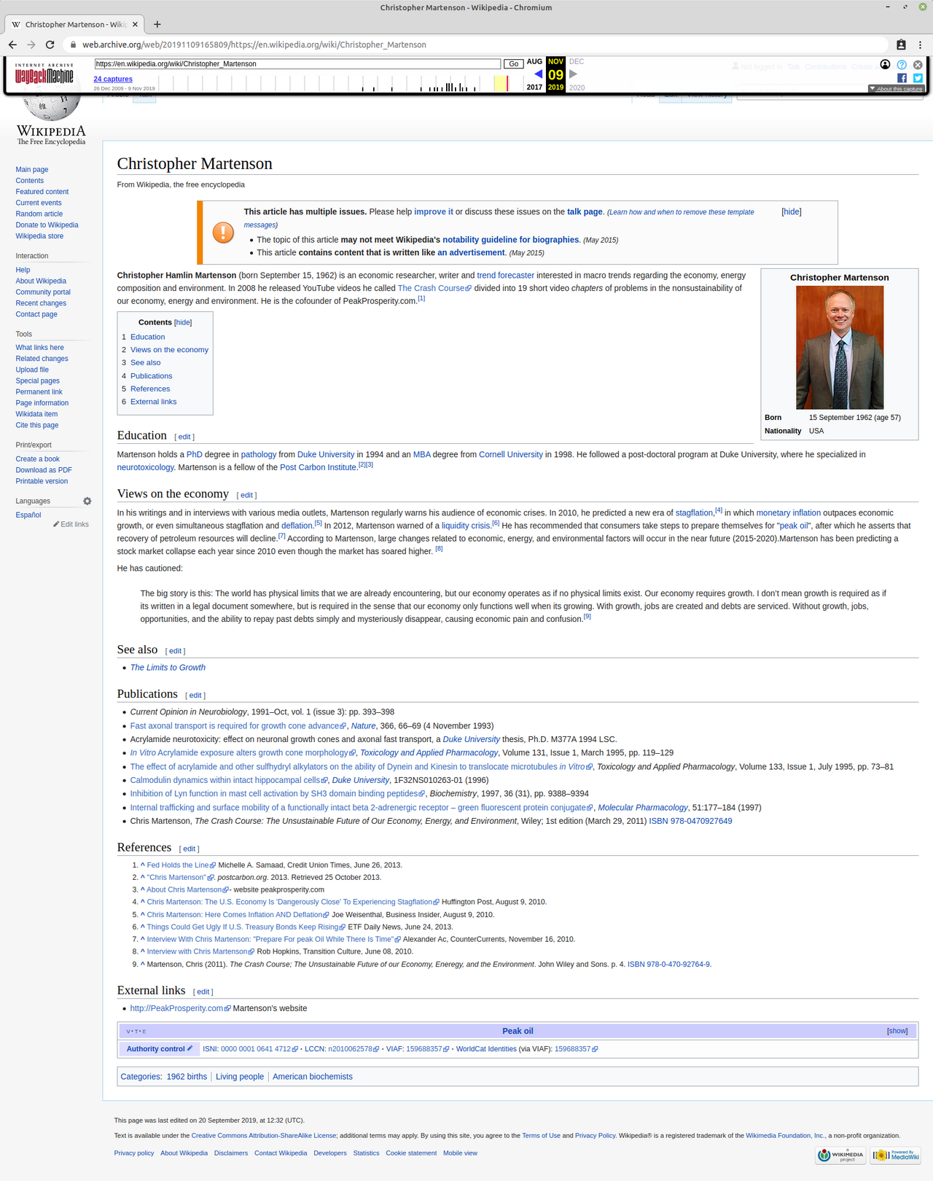Select year 2017 in Wayback timeline
Image resolution: width=933 pixels, height=1181 pixels.
pyautogui.click(x=534, y=87)
